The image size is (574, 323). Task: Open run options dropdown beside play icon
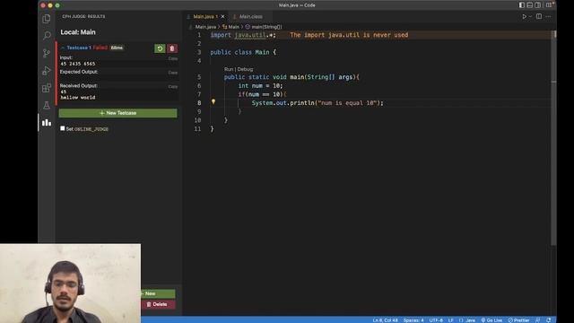pyautogui.click(x=530, y=16)
